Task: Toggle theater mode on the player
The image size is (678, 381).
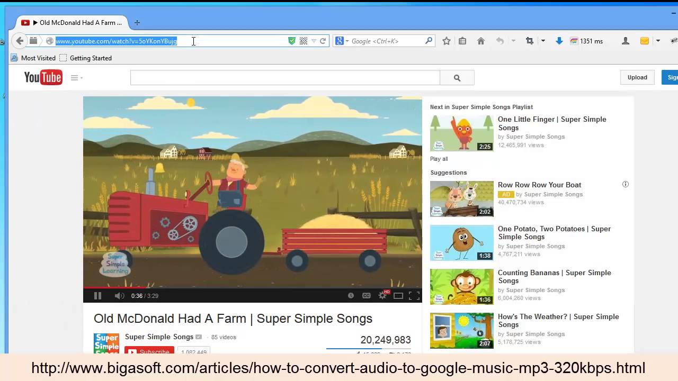Action: 398,296
